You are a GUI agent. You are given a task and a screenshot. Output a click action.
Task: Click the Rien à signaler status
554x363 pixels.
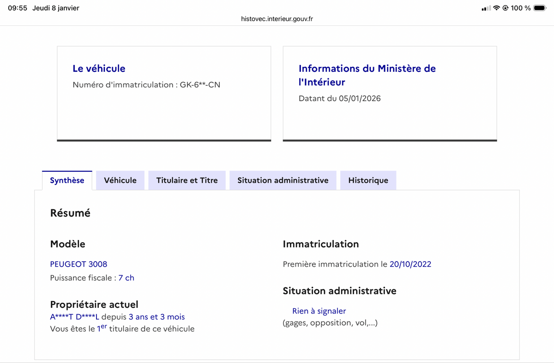point(319,311)
